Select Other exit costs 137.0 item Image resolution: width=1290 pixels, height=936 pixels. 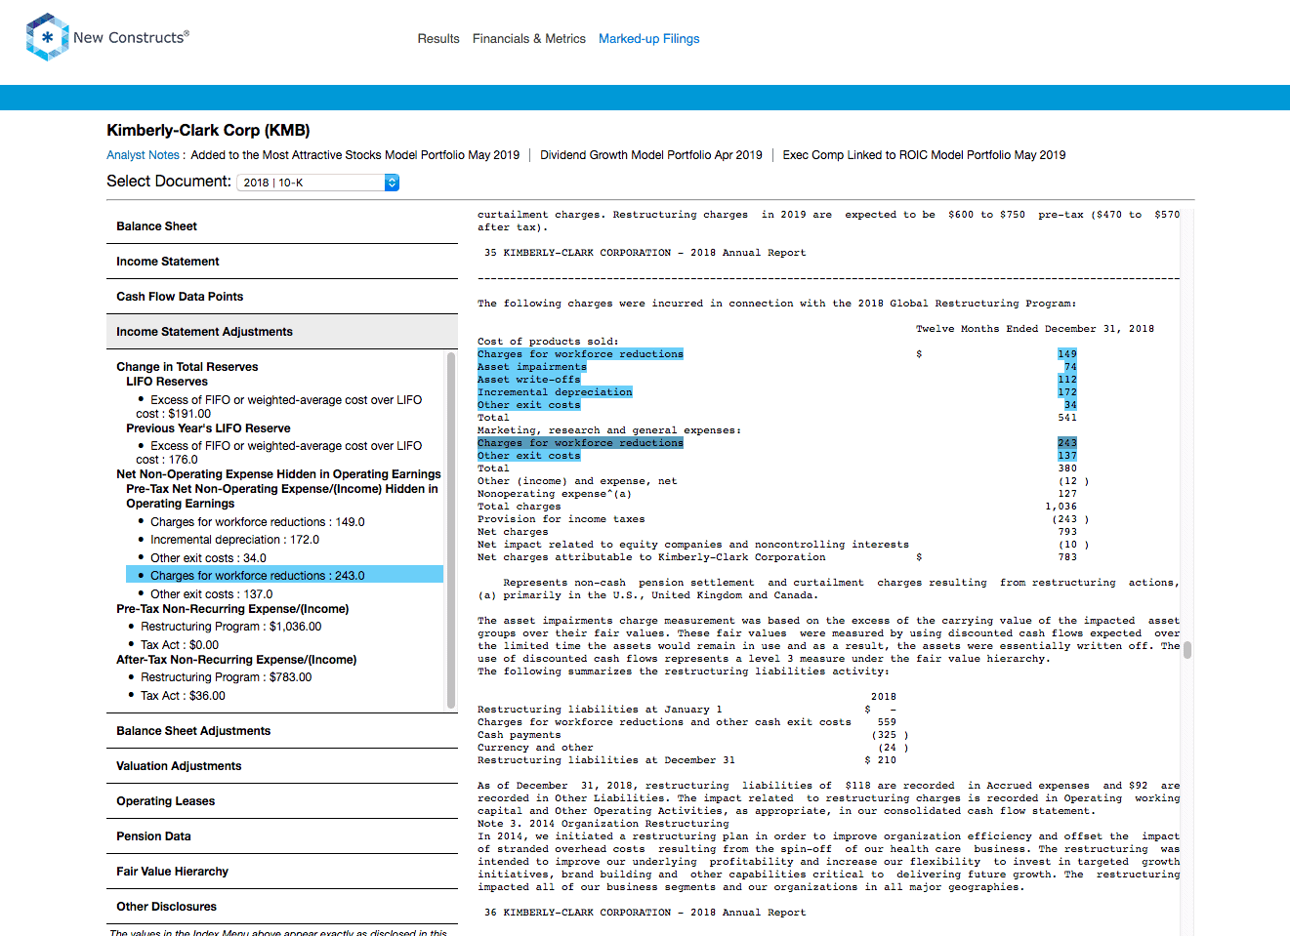pyautogui.click(x=212, y=594)
